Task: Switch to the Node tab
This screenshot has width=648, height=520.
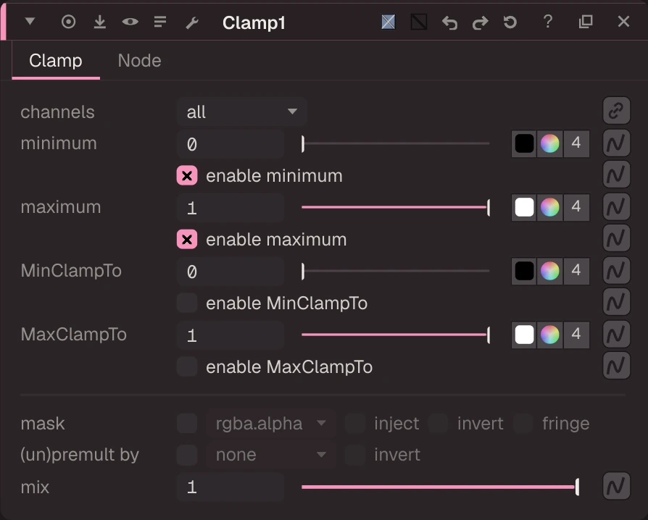Action: pos(139,61)
